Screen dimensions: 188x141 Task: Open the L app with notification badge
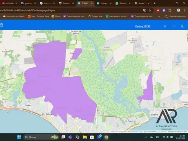click(x=99, y=137)
